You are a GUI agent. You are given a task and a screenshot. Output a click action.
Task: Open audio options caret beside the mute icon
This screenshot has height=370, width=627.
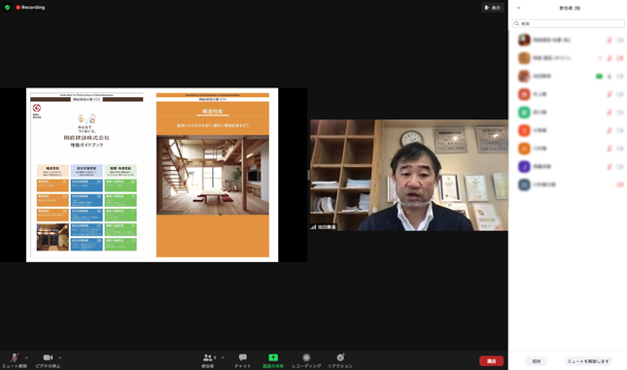26,357
